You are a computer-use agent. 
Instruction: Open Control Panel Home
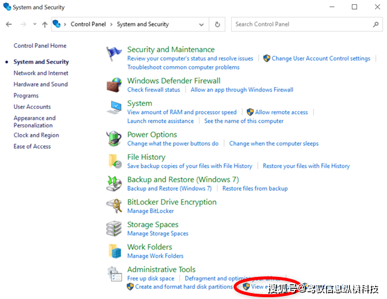tap(40, 45)
